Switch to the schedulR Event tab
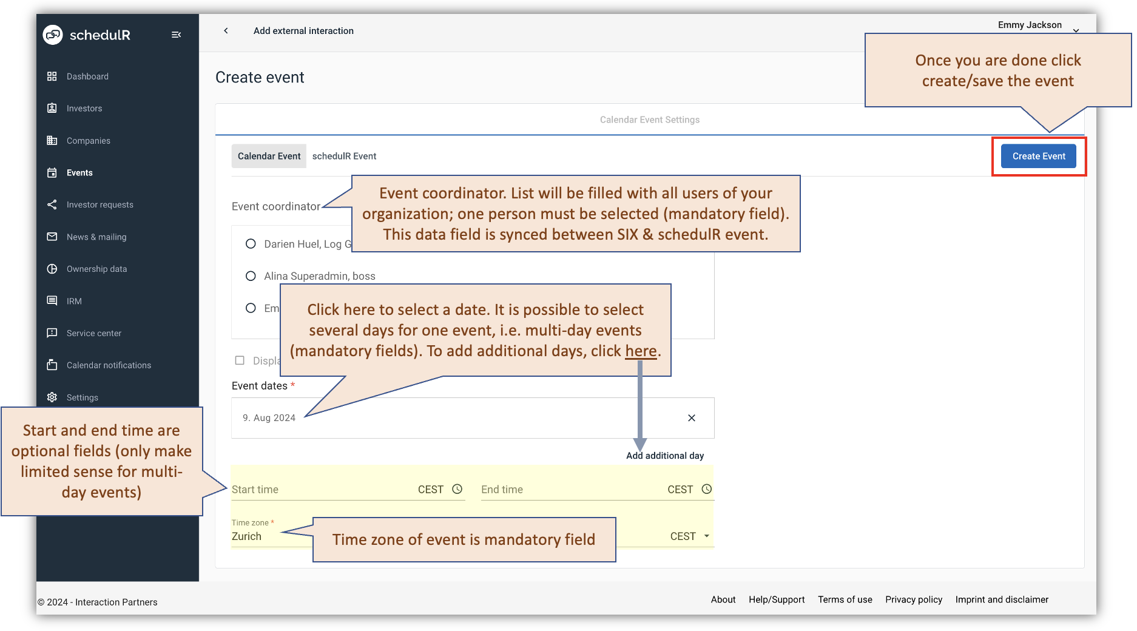 click(344, 156)
